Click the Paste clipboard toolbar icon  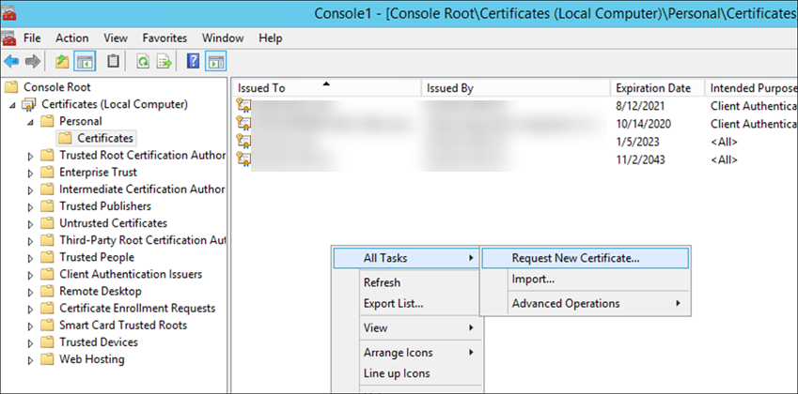click(x=113, y=61)
